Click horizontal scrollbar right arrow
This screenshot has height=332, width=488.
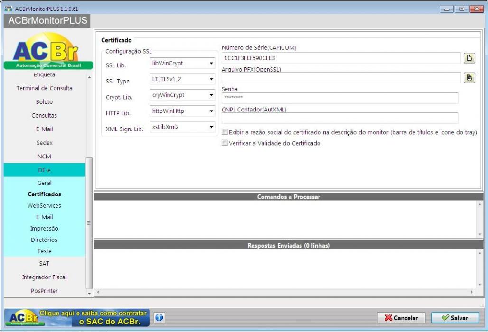click(471, 292)
